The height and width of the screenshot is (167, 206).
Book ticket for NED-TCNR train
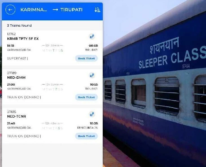(86, 136)
